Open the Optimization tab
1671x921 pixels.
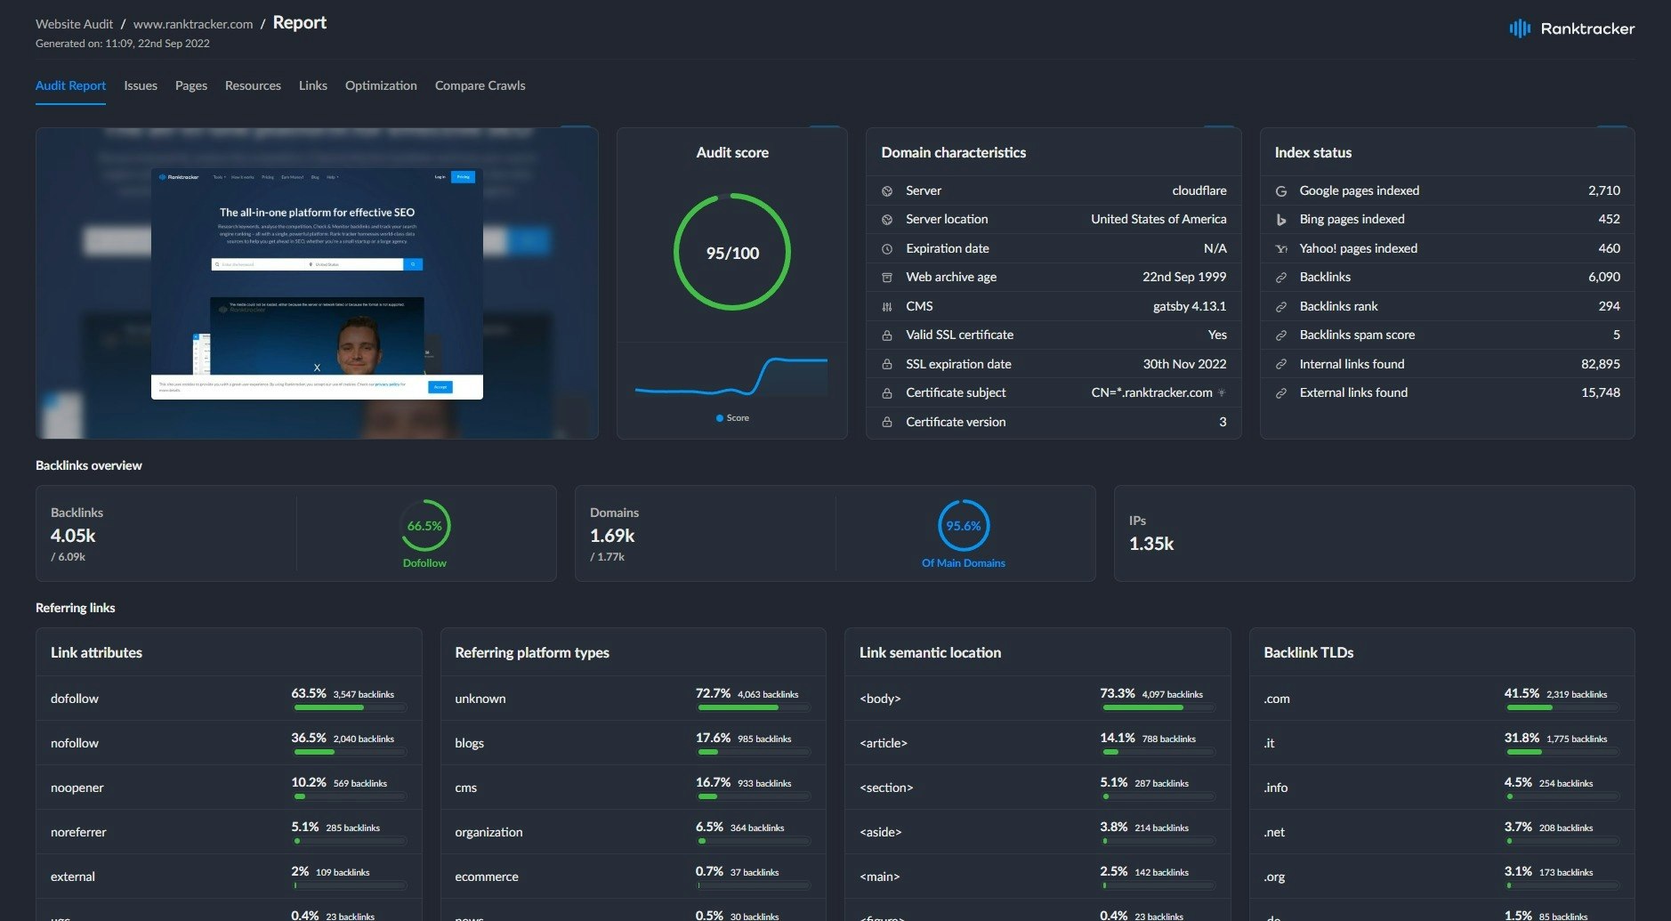point(381,85)
